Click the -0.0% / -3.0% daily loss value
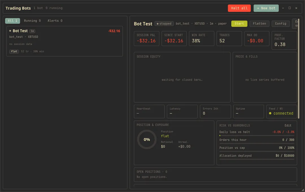The width and height of the screenshot is (305, 192). click(x=283, y=132)
